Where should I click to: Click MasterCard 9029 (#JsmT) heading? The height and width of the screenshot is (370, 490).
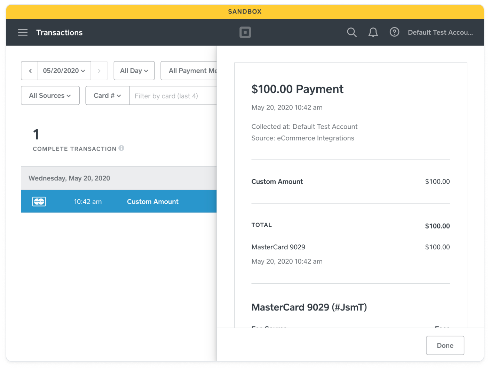tap(309, 307)
